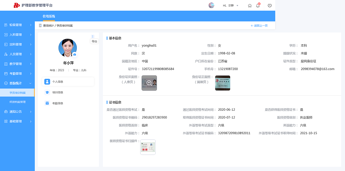Click the graduation cap icon beside 培训信息

[x=48, y=92]
